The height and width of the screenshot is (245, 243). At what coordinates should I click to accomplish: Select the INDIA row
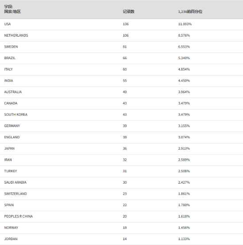121,81
